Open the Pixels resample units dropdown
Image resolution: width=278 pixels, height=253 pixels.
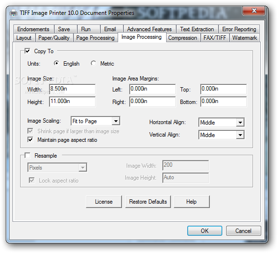click(x=57, y=167)
